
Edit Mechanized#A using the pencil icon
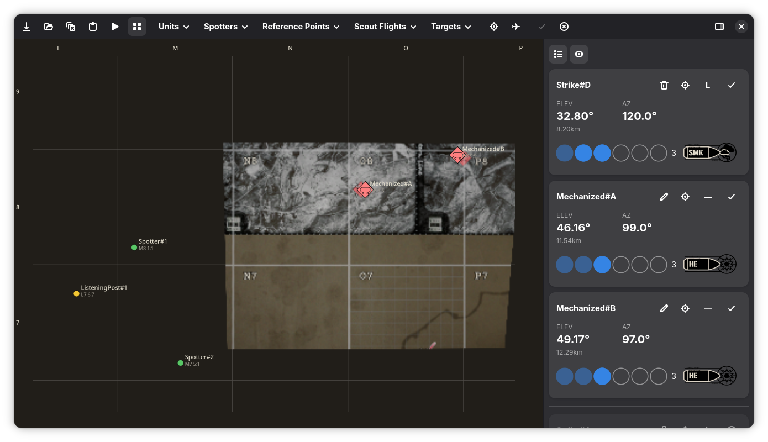coord(664,197)
